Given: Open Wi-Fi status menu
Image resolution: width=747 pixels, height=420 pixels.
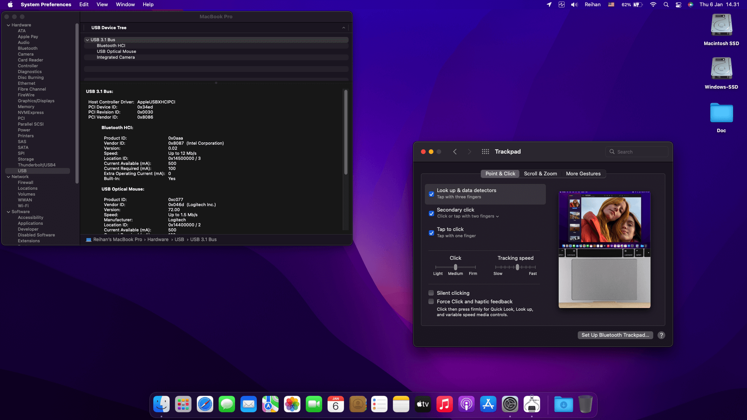Looking at the screenshot, I should [653, 5].
